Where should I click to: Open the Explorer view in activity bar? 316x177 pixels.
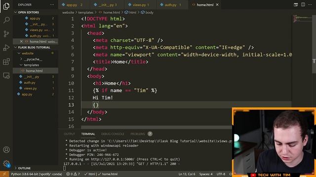point(6,6)
